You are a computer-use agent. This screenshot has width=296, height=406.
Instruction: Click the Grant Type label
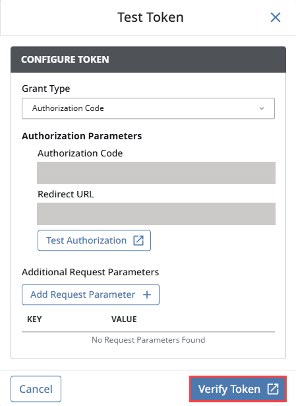coord(45,89)
